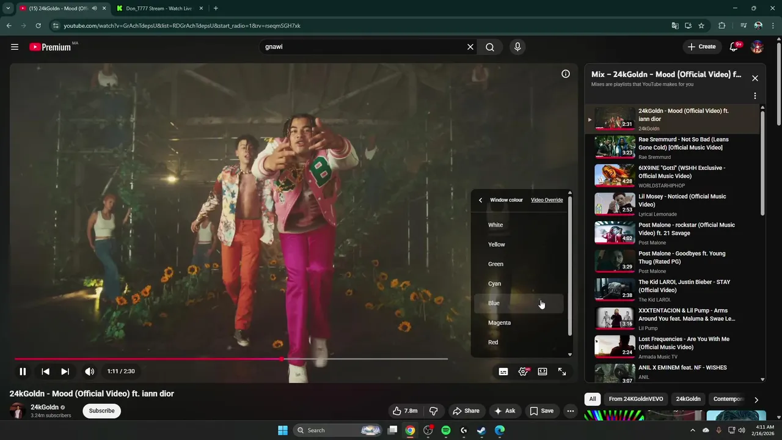This screenshot has height=440, width=782.
Task: Share this video
Action: click(x=466, y=411)
